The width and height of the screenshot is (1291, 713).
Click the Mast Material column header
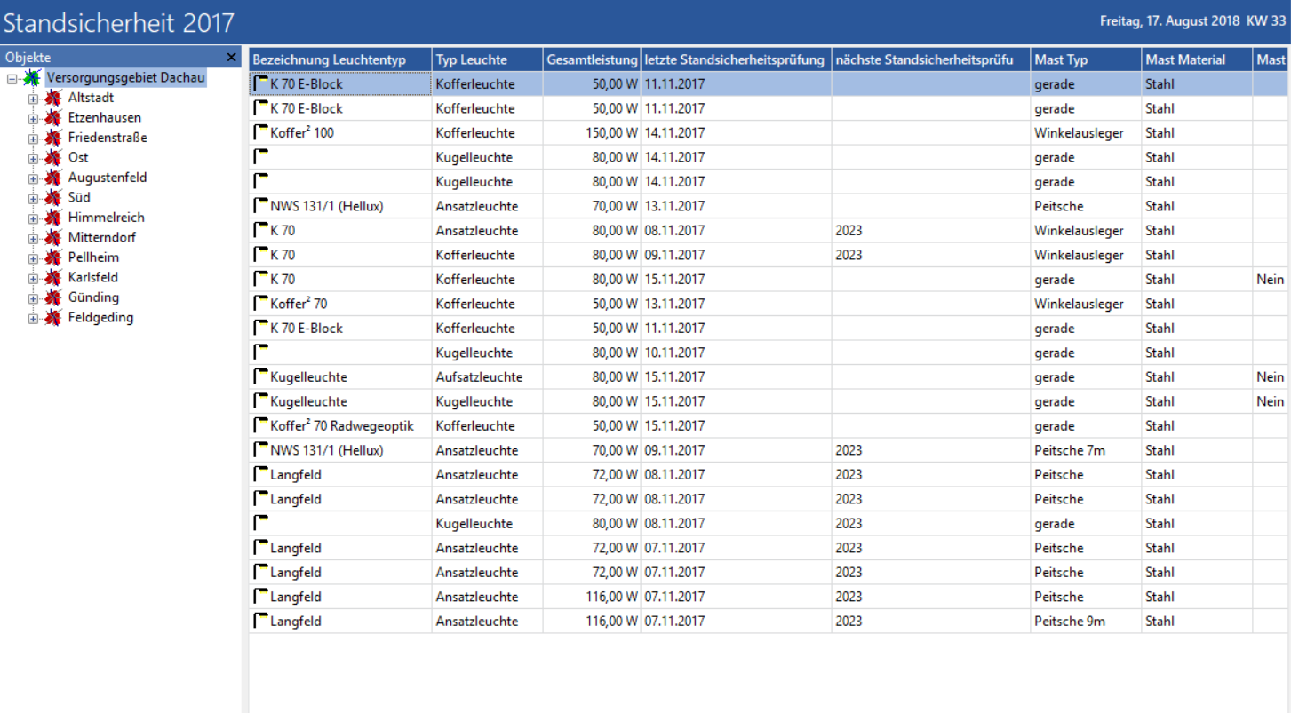[x=1185, y=59]
